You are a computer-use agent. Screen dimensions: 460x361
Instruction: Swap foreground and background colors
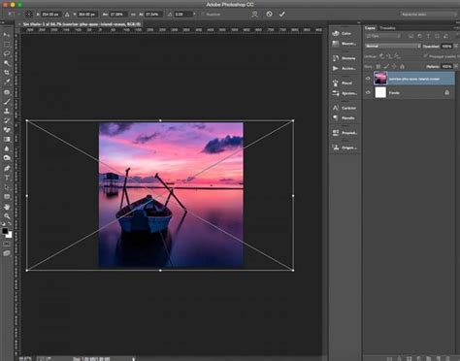(x=10, y=224)
